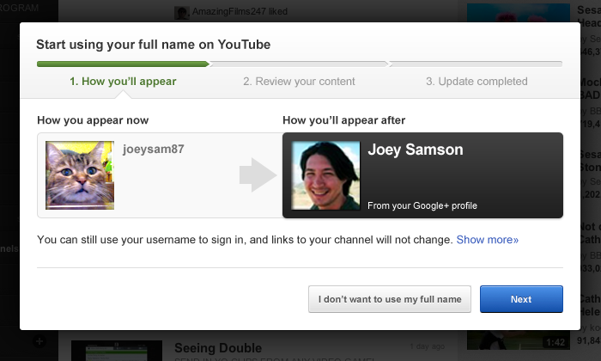Click the joeysam87 username text

click(x=154, y=149)
